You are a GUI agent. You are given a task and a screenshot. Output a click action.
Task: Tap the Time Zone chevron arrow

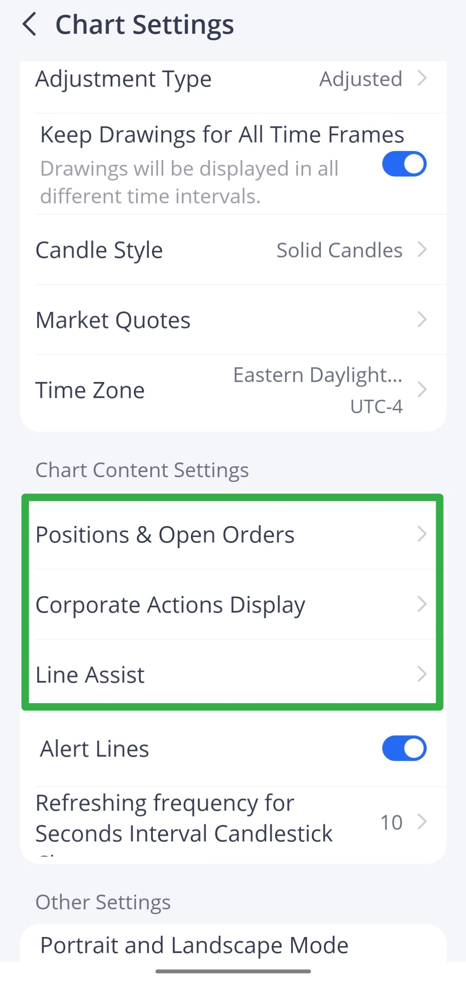coord(422,390)
